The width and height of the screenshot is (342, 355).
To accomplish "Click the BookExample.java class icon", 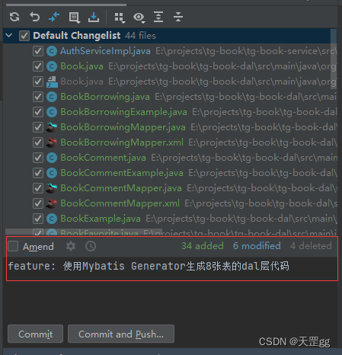I will (x=52, y=219).
